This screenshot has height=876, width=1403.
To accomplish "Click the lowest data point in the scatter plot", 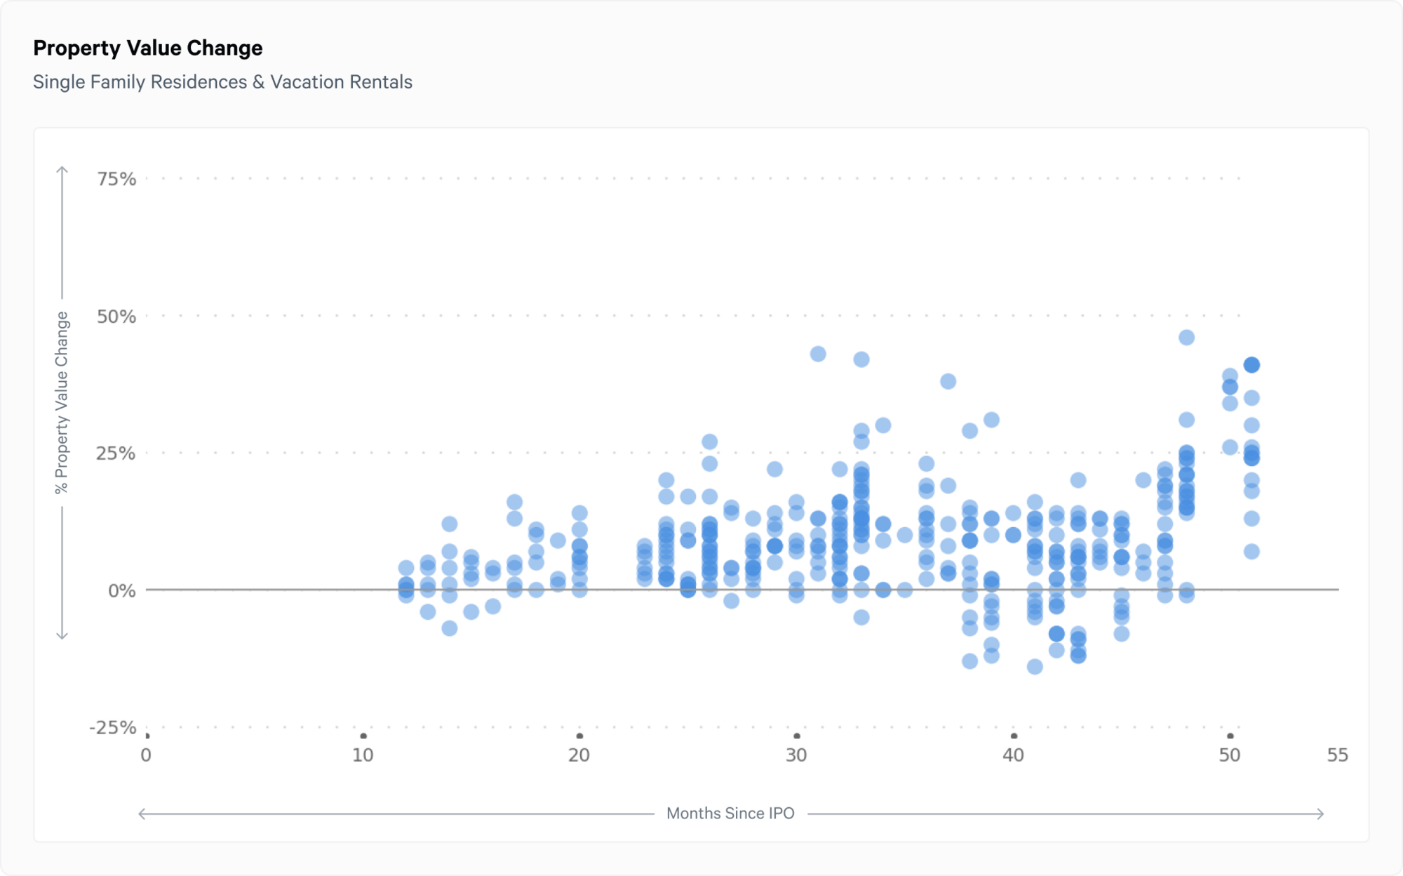I will 1035,667.
